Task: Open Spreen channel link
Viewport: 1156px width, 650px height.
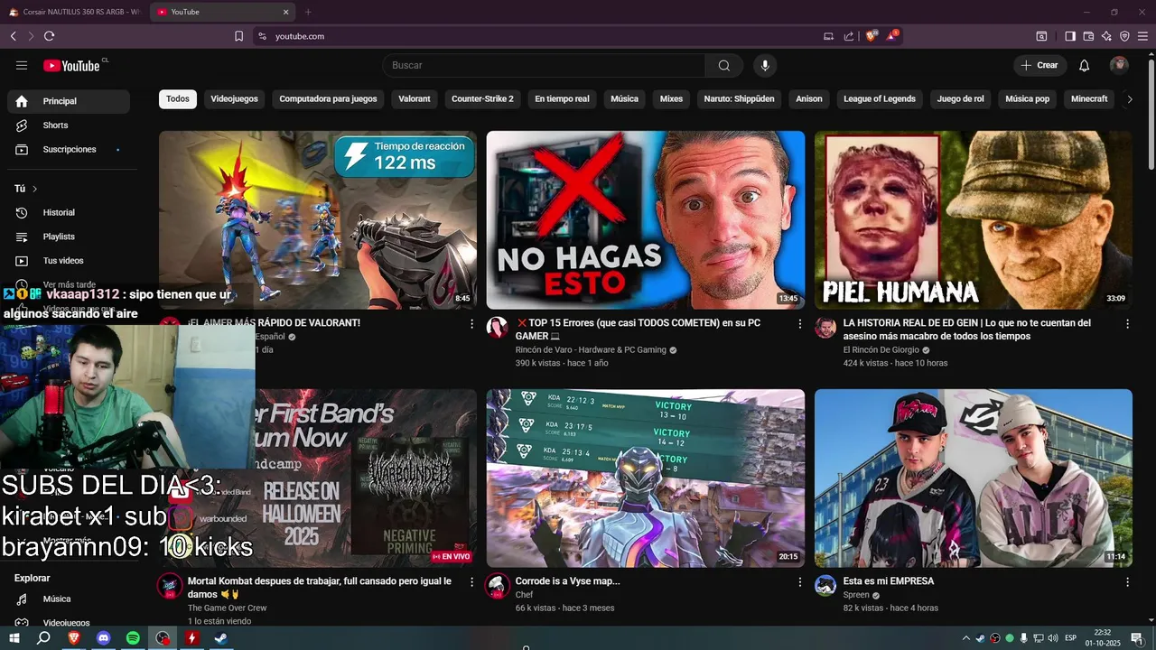Action: [856, 595]
